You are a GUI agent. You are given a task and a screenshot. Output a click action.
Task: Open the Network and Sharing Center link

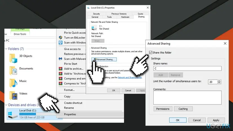(130, 78)
